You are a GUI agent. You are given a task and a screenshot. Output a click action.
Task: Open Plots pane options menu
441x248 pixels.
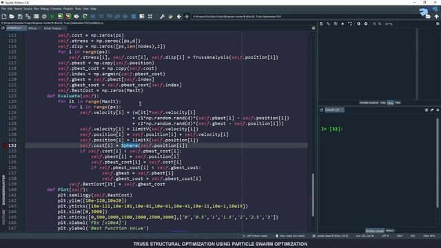point(438,24)
